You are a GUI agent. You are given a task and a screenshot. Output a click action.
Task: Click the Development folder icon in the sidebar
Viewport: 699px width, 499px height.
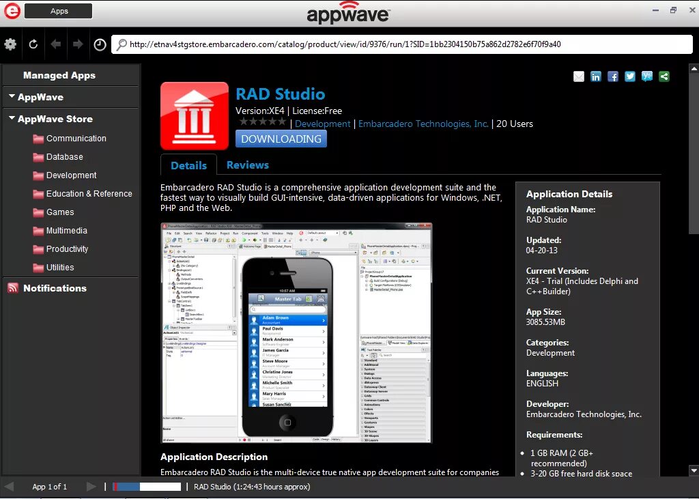[x=38, y=175]
